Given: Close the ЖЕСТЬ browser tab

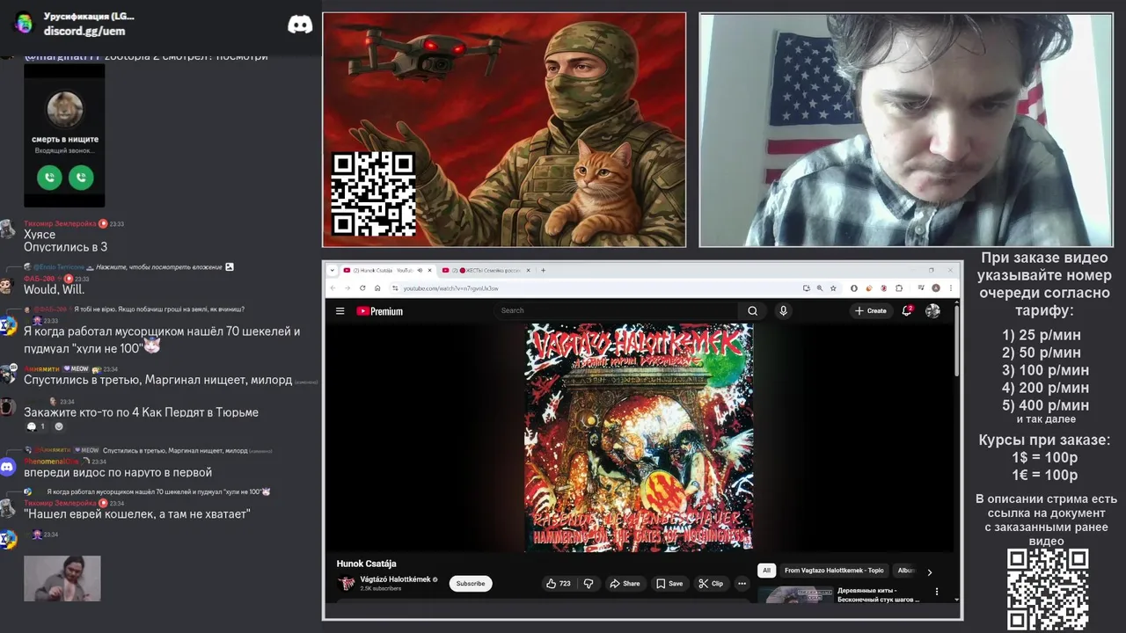Looking at the screenshot, I should click(x=530, y=271).
